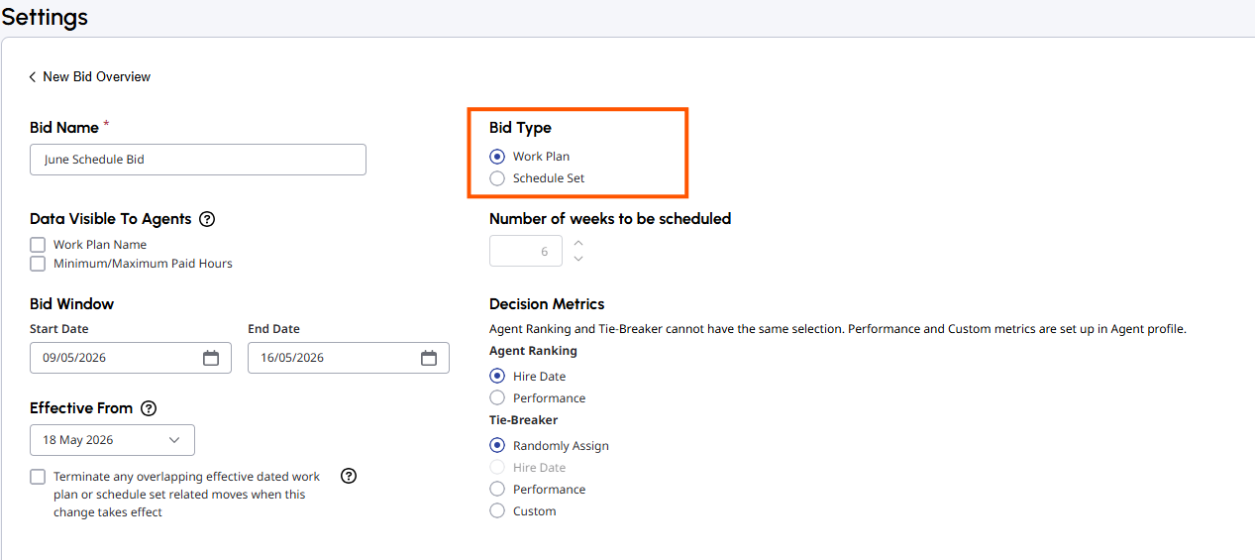Viewport: 1255px width, 560px height.
Task: Click help icon beside Terminate overlapping checkbox
Action: coord(349,476)
